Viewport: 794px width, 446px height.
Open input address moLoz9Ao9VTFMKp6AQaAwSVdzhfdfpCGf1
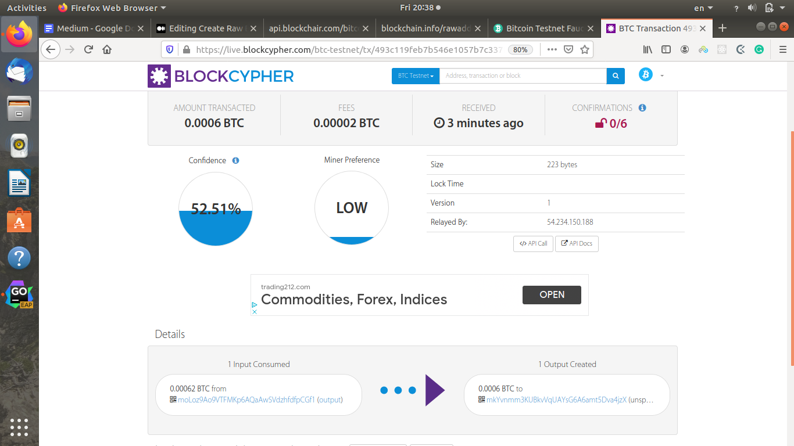(x=246, y=400)
